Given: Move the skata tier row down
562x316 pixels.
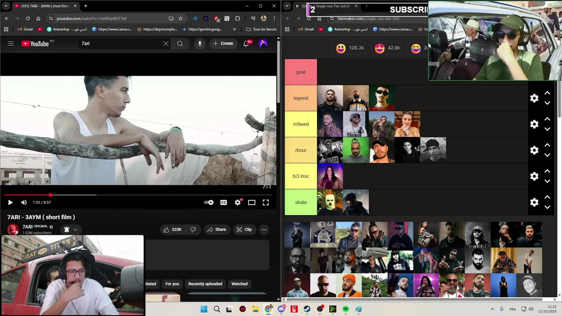Looking at the screenshot, I should coord(548,207).
